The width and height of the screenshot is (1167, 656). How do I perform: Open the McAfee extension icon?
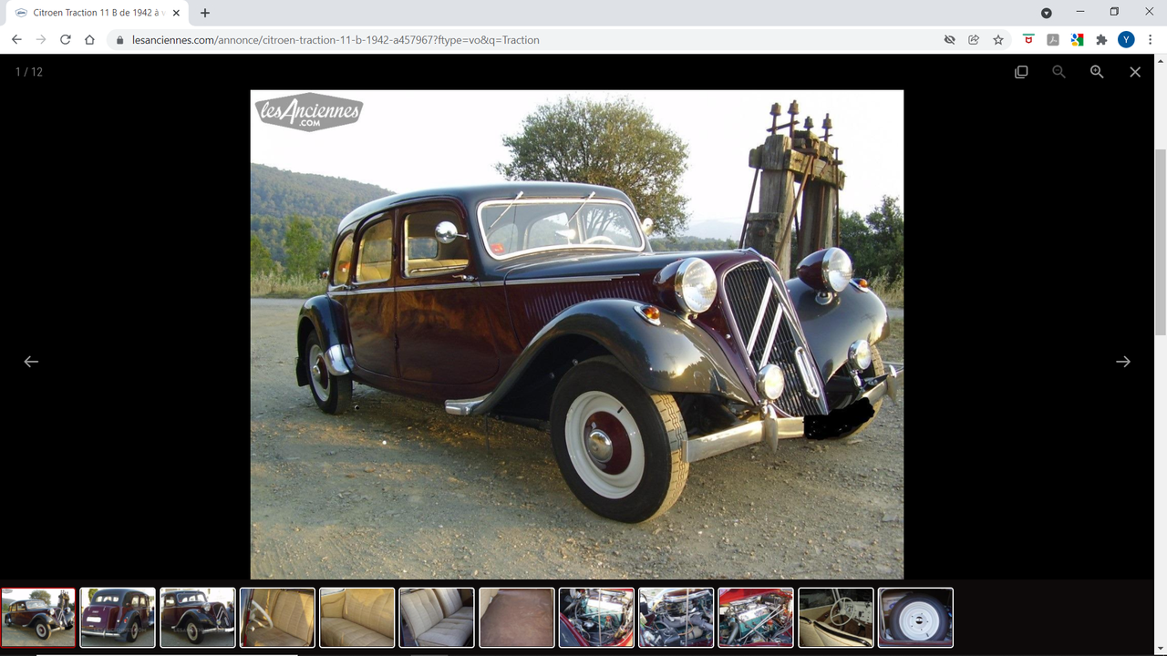(1028, 40)
